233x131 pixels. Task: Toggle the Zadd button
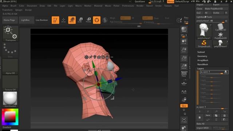click(147, 18)
